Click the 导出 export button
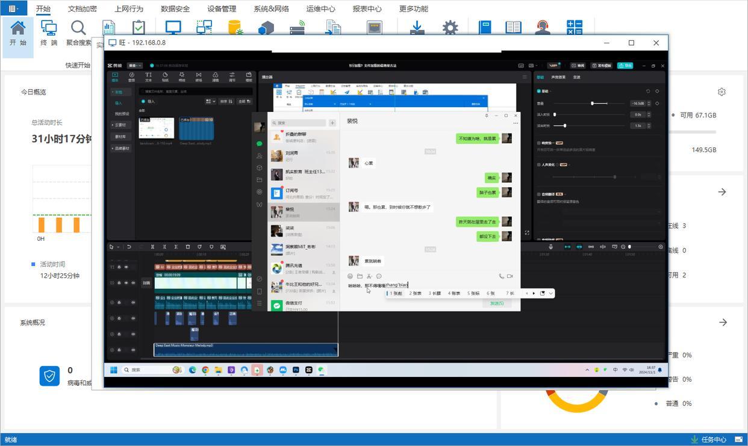The height and width of the screenshot is (446, 748). pos(625,66)
